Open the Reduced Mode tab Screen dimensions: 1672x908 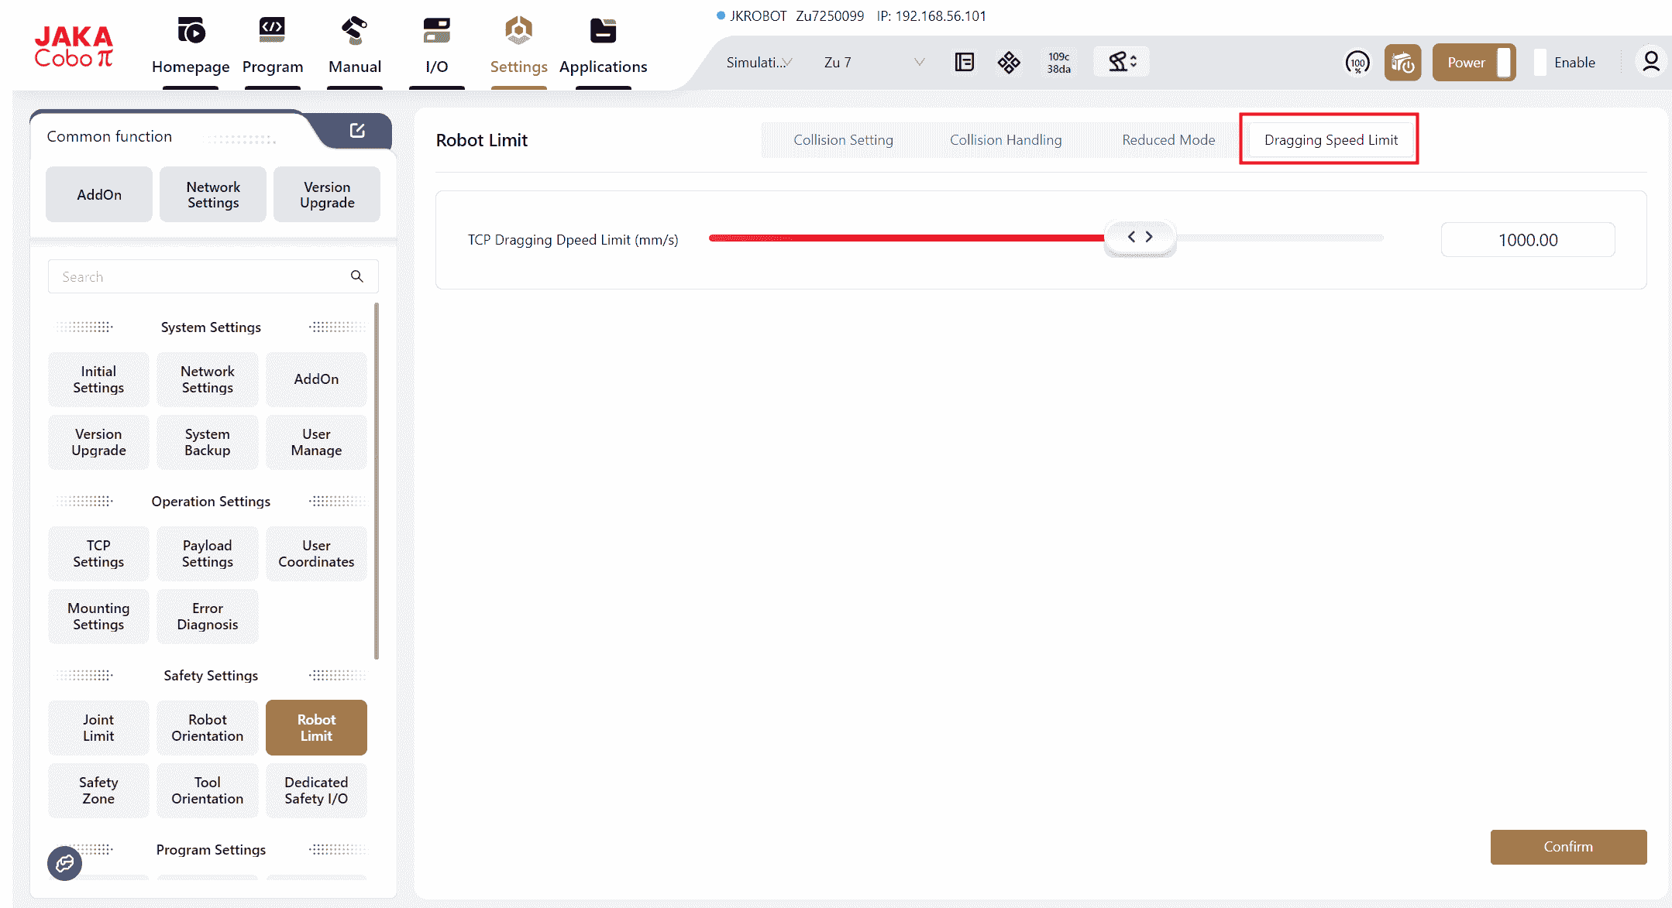(1168, 140)
